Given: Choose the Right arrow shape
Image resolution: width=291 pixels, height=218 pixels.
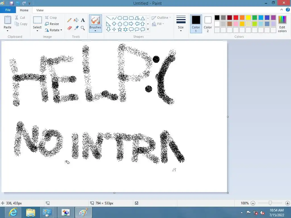Looking at the screenshot, I should pyautogui.click(x=131, y=24).
